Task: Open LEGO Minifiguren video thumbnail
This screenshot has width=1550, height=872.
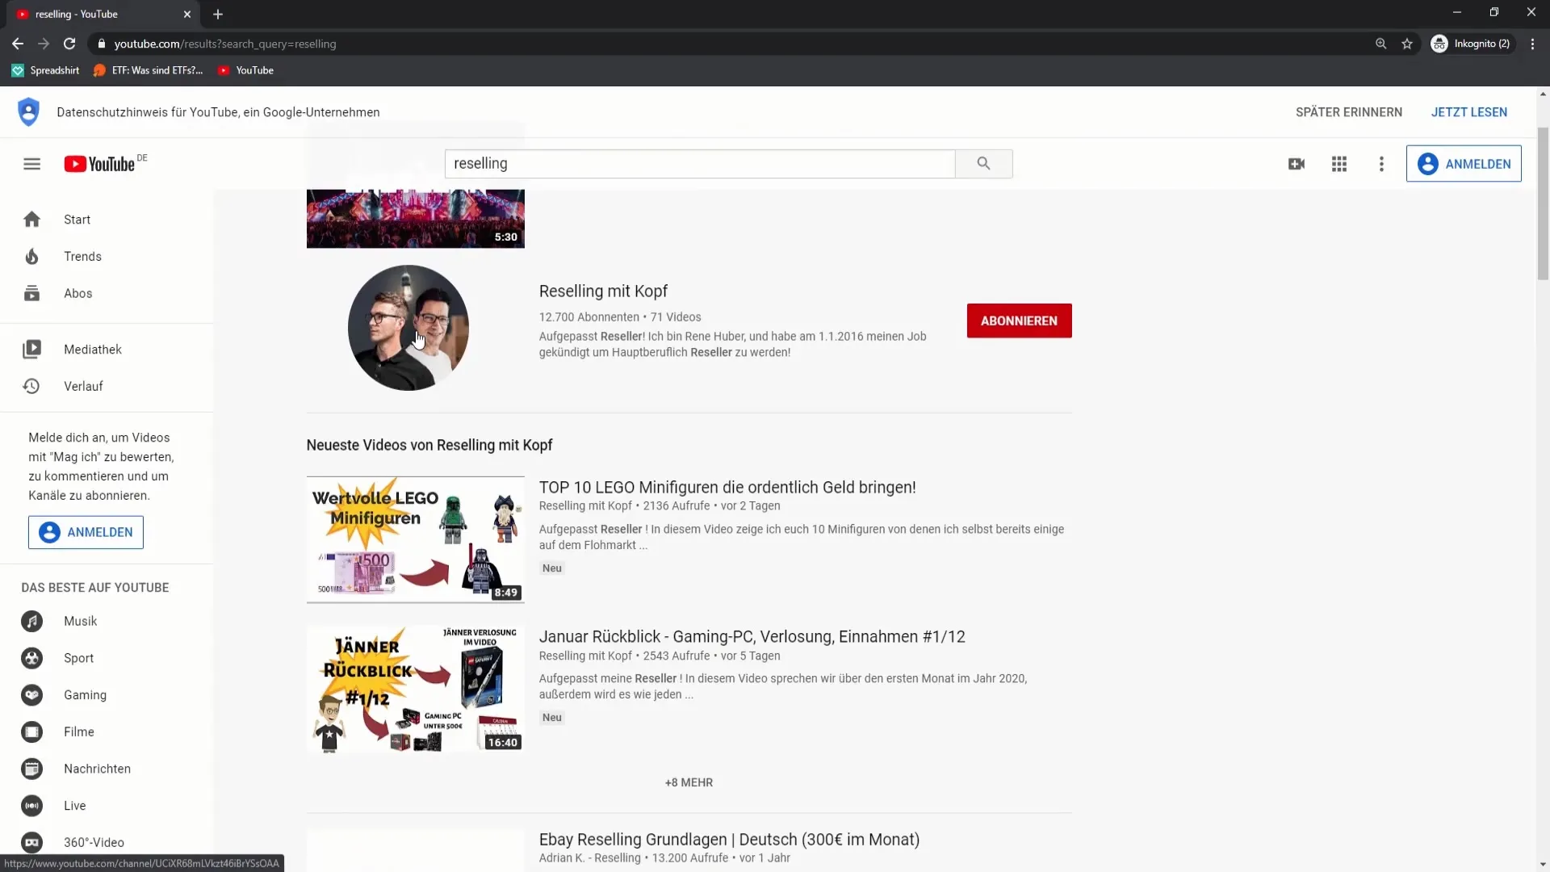Action: pyautogui.click(x=416, y=539)
